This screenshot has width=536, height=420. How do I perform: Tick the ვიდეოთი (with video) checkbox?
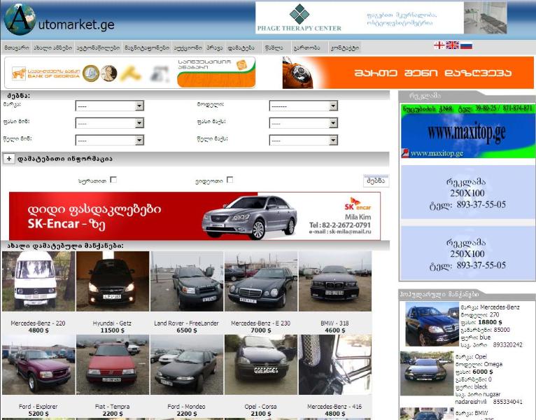[x=230, y=180]
